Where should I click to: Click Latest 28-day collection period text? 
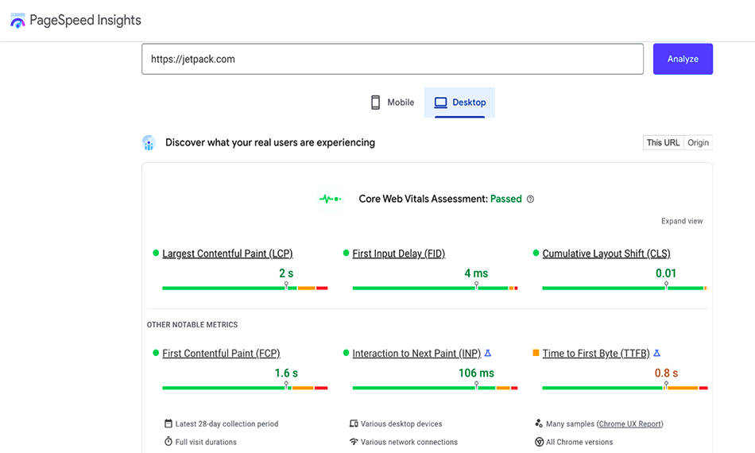click(x=226, y=424)
